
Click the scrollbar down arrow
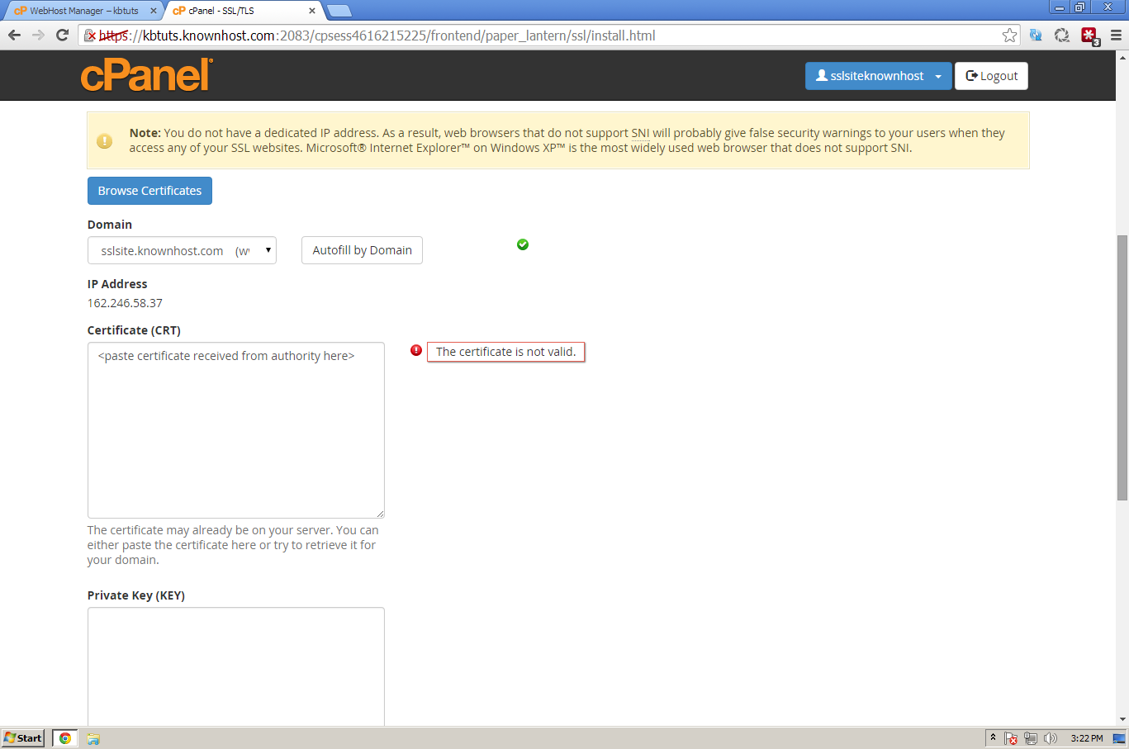pyautogui.click(x=1122, y=719)
